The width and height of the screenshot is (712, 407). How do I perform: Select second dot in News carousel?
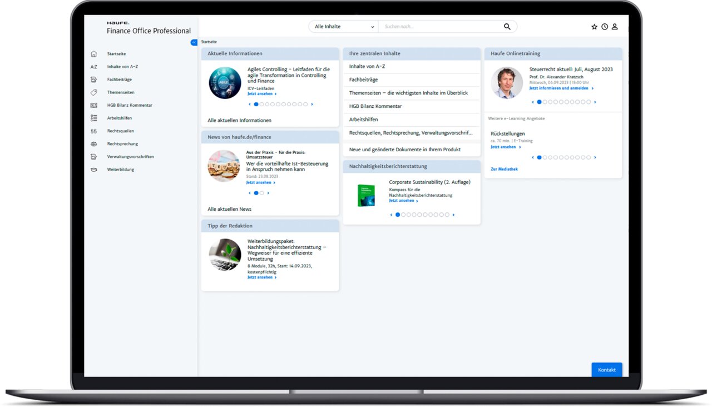[262, 193]
